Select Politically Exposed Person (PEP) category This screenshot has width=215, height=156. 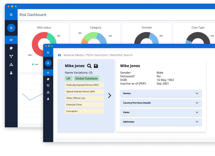pos(84,85)
